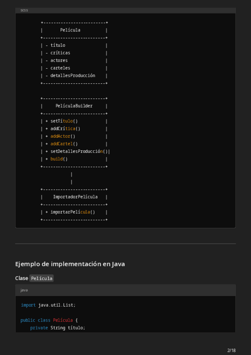Click the setDetallesProducción() method

(79, 151)
